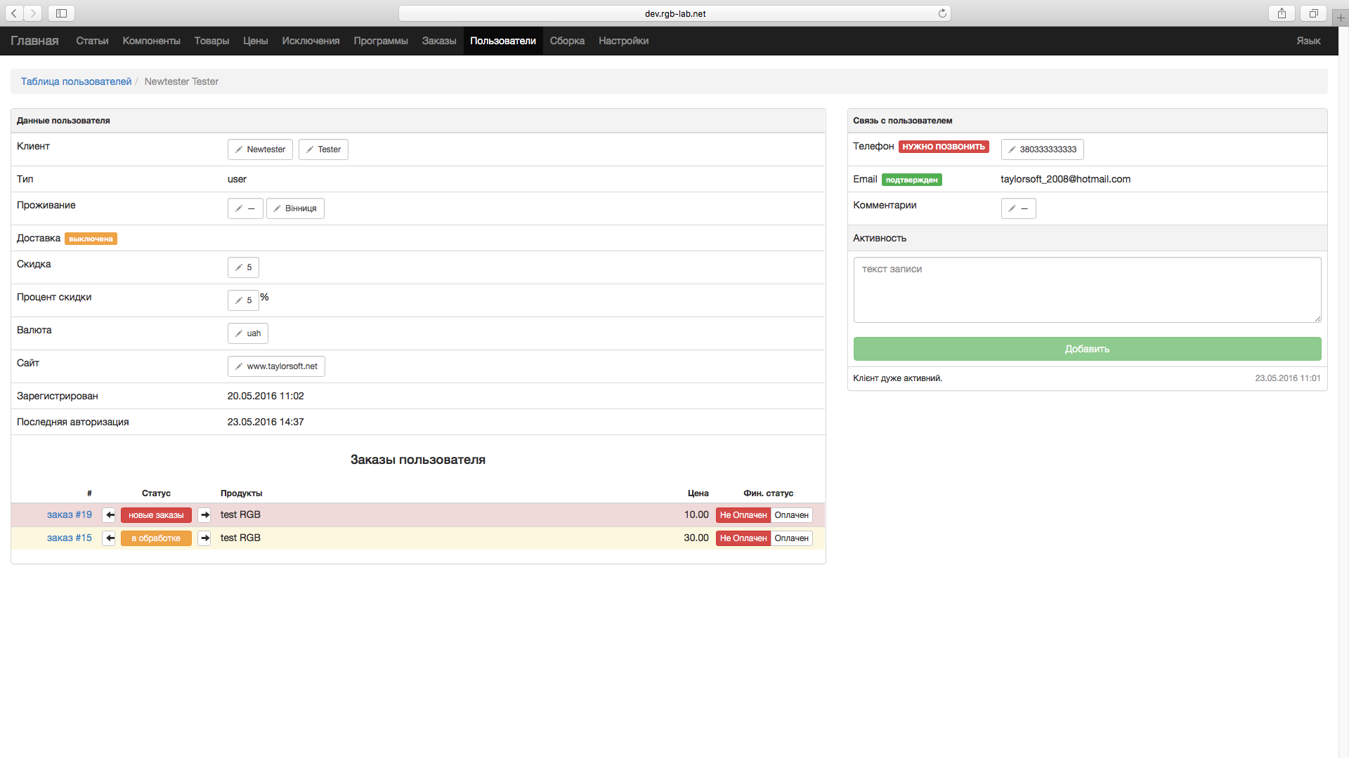Focus the текст записи activity textarea
Screen dimensions: 1349x758
(x=1086, y=290)
